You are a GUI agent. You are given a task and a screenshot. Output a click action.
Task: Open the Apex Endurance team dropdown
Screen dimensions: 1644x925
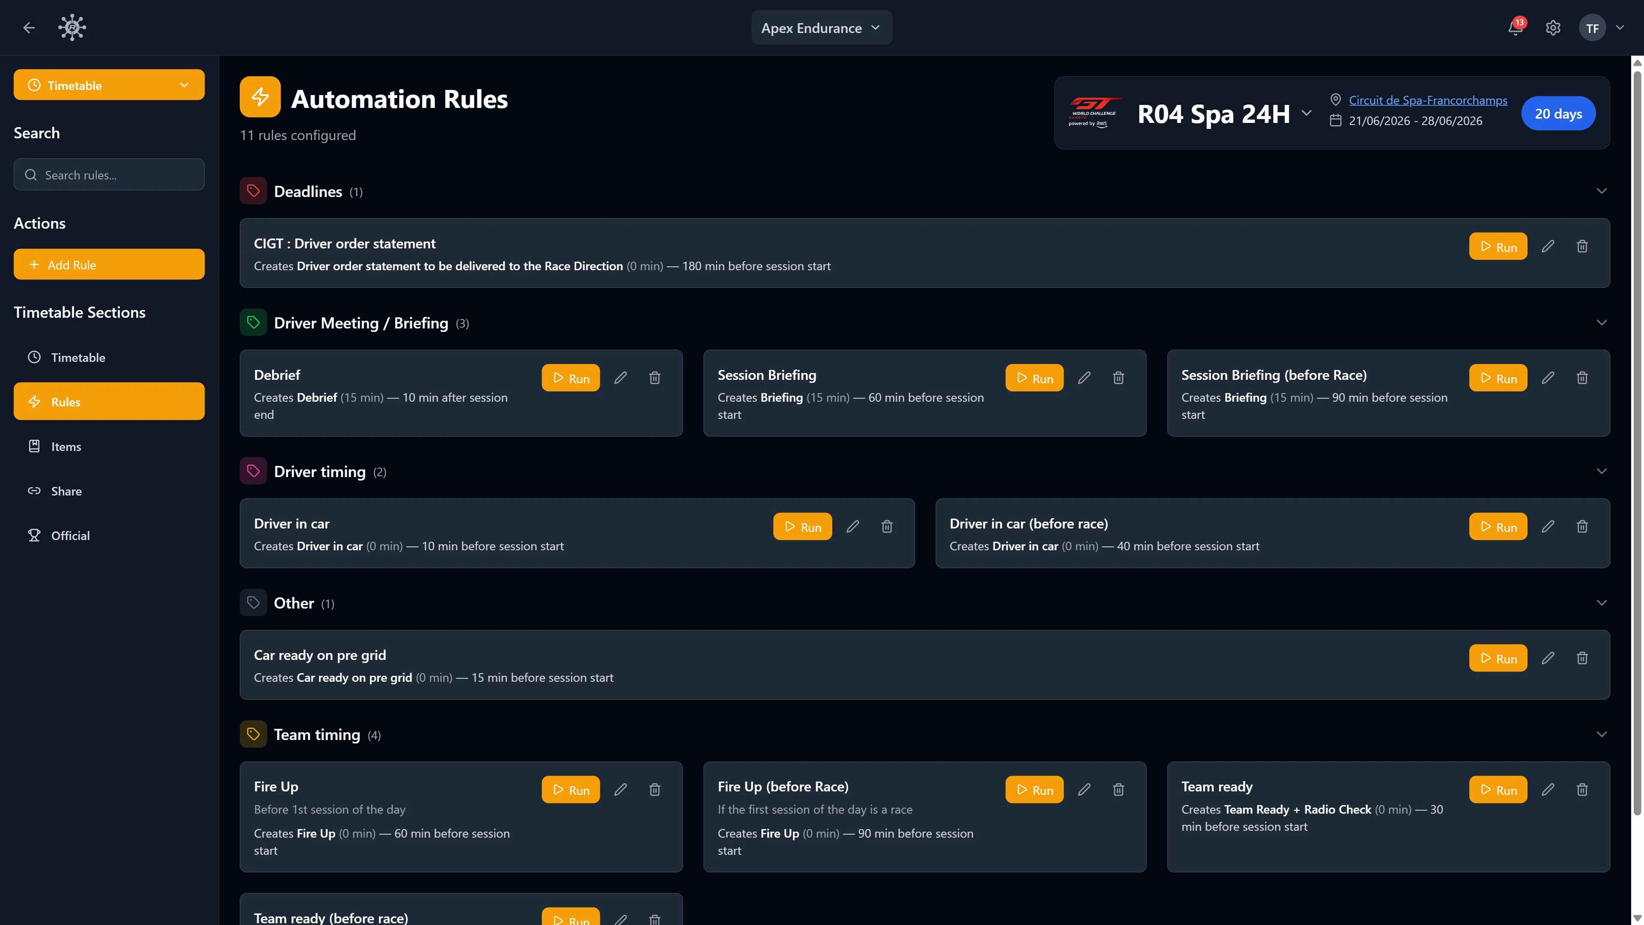point(822,27)
